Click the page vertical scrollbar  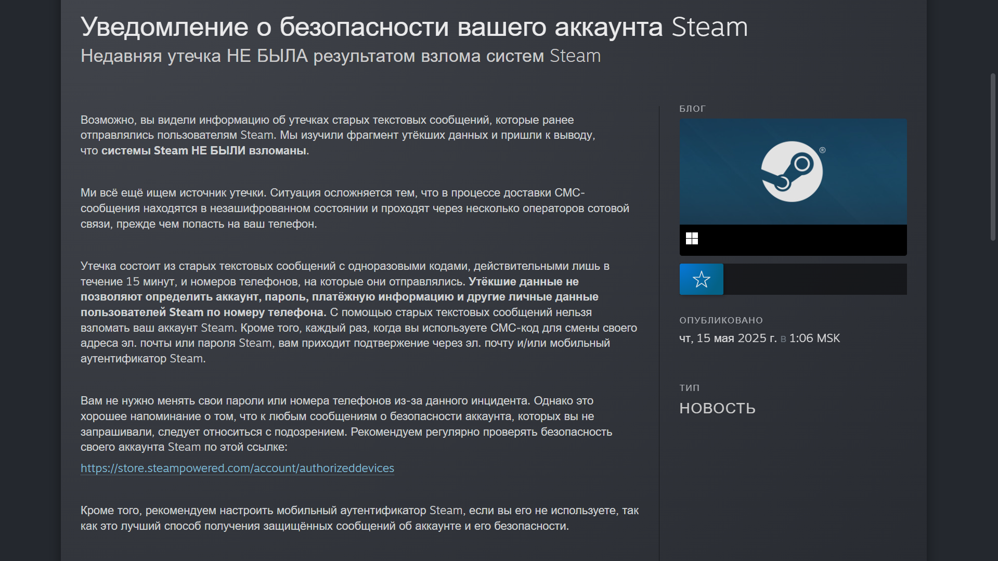pos(993,157)
